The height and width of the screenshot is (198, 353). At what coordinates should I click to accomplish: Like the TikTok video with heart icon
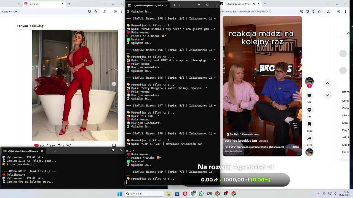pyautogui.click(x=309, y=95)
